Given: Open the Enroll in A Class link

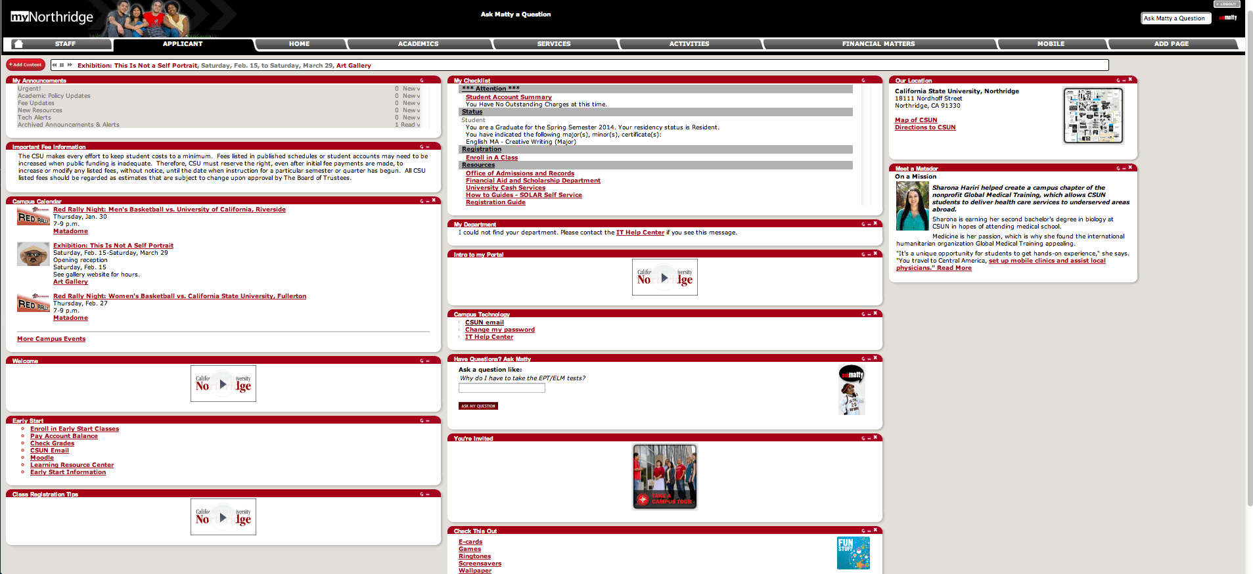Looking at the screenshot, I should [491, 158].
